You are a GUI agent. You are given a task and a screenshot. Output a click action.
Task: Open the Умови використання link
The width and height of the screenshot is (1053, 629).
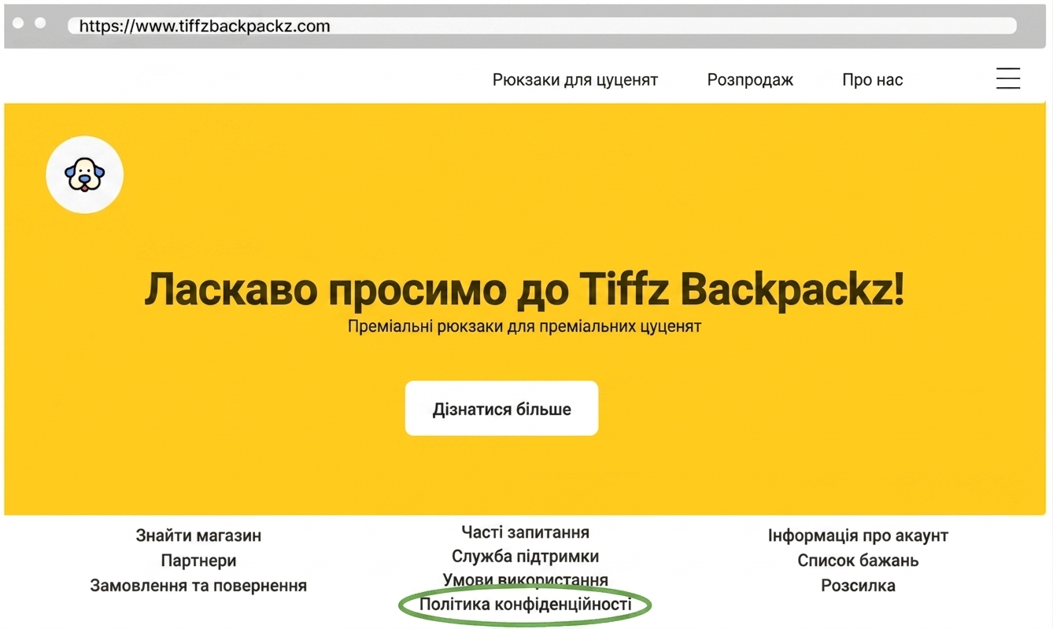coord(526,580)
